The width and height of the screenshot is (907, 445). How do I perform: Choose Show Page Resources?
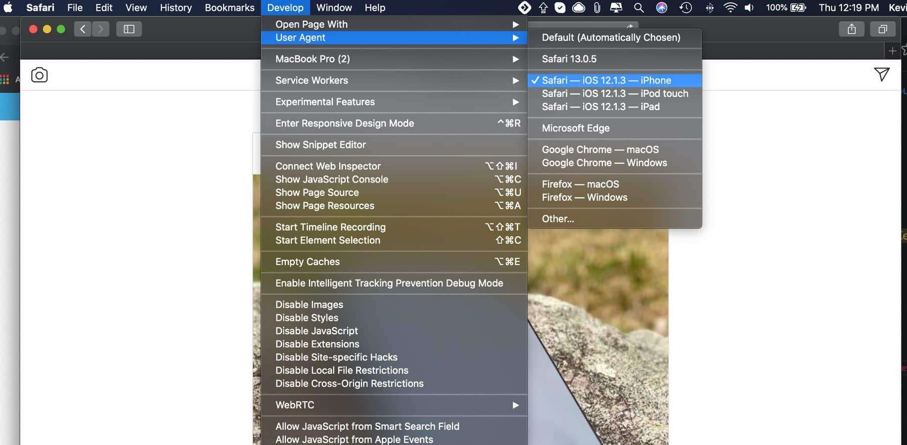pyautogui.click(x=394, y=206)
